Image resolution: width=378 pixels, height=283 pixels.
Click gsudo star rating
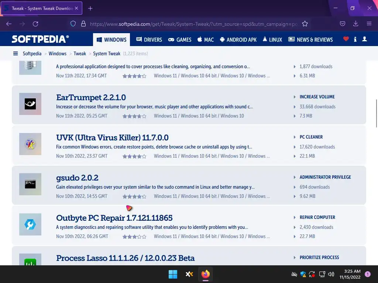point(134,197)
